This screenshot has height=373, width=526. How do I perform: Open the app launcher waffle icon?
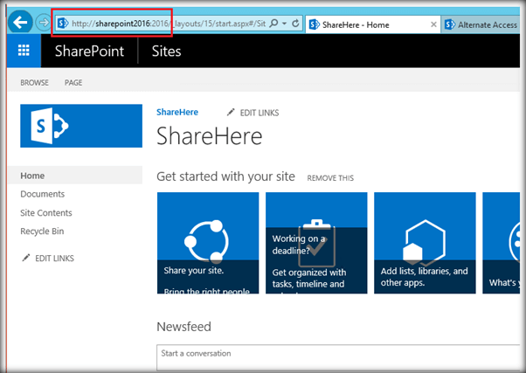coord(24,51)
